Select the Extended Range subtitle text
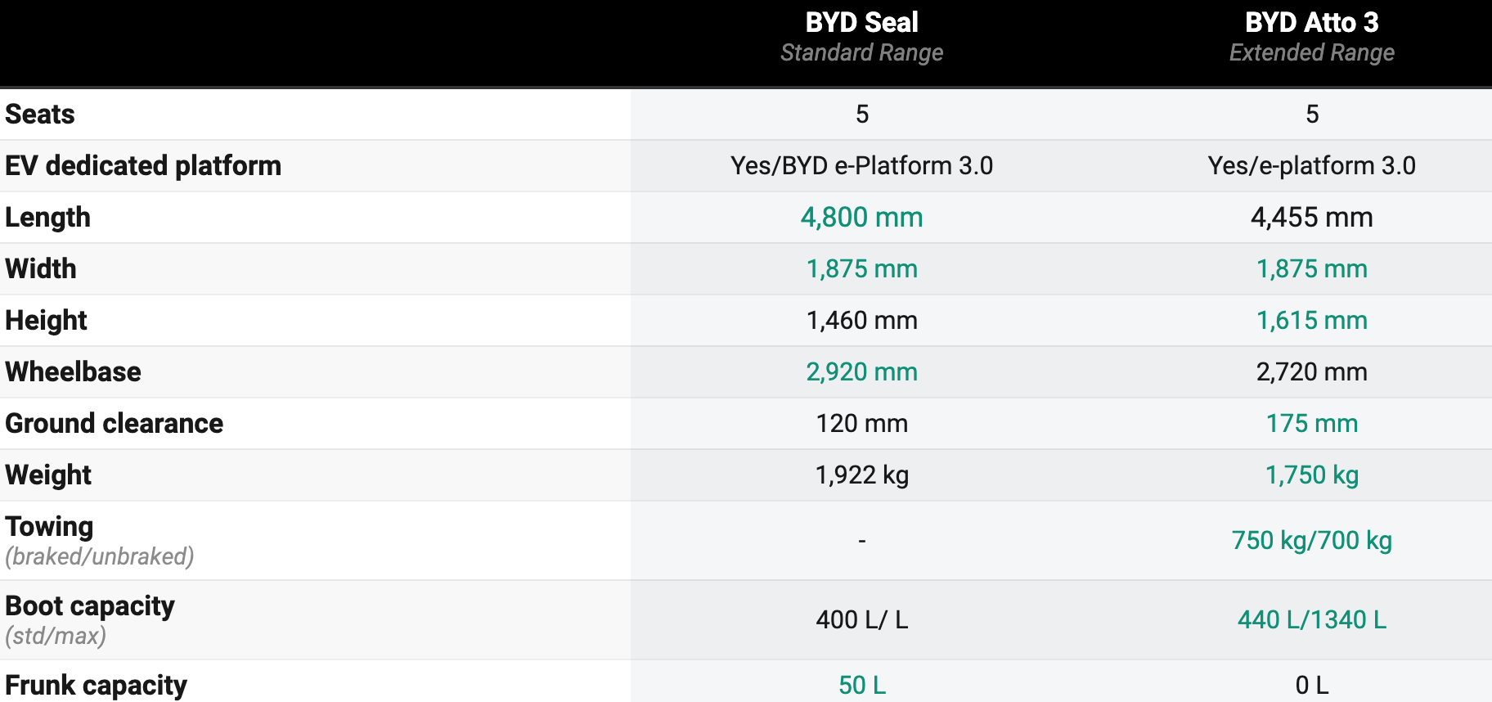Viewport: 1492px width, 702px height. pyautogui.click(x=1311, y=53)
